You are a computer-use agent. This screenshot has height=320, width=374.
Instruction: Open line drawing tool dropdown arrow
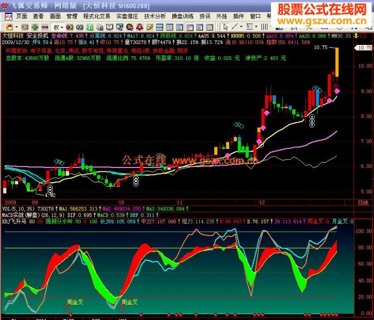(241, 27)
